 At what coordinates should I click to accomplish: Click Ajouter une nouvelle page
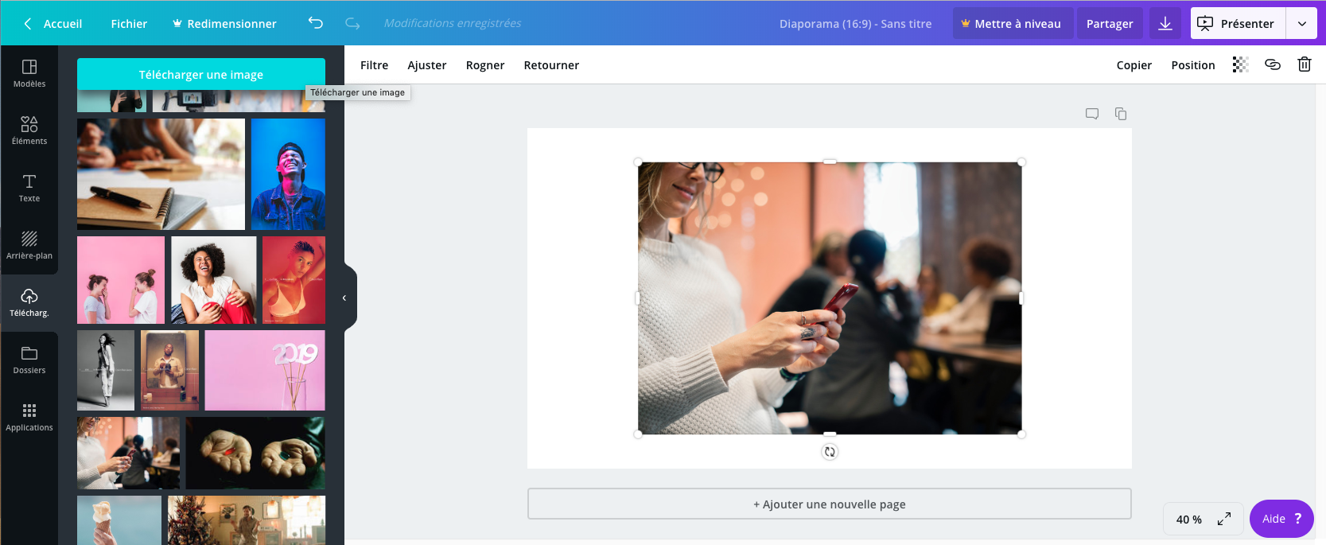[830, 504]
